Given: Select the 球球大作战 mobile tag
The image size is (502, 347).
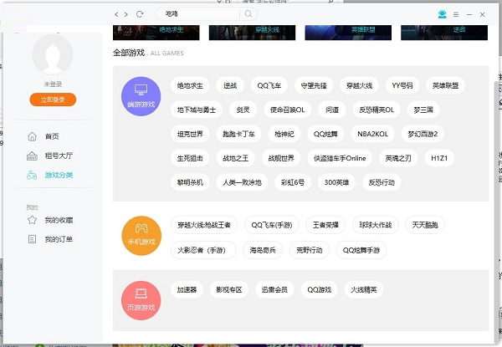Looking at the screenshot, I should 375,225.
